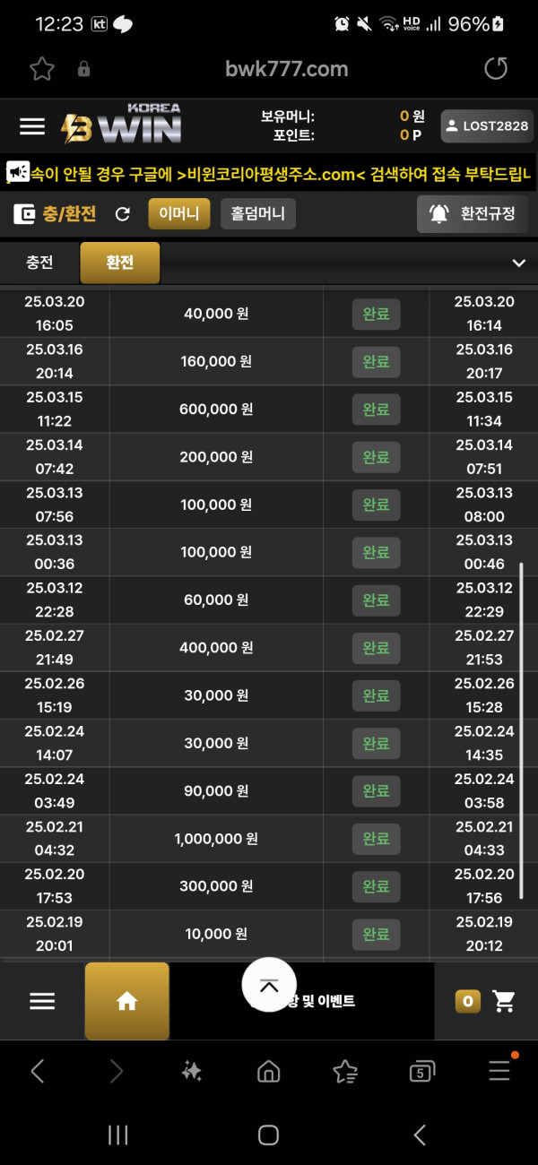Open browser tab switcher showing 5 tabs
Screen dimensions: 538x1165
[x=421, y=1071]
